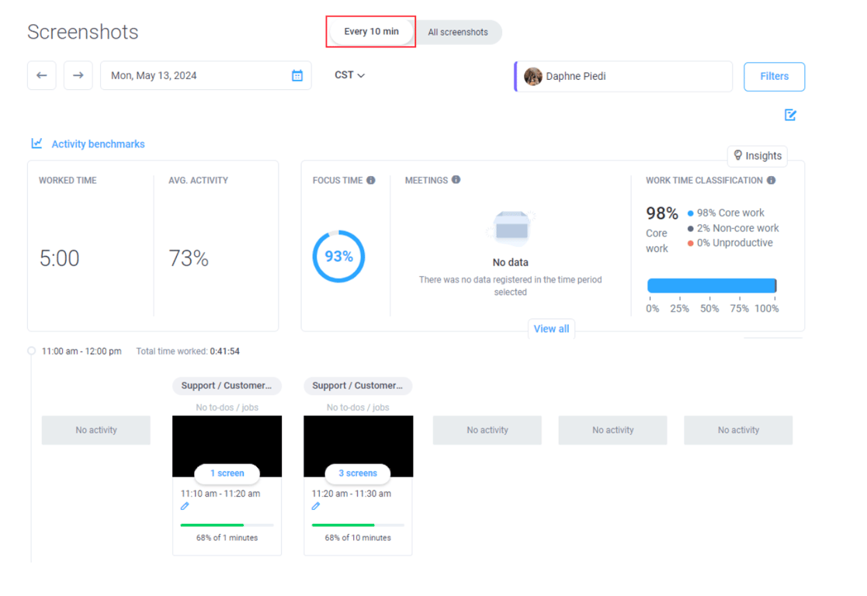Edit the 11:10 am - 11:20 am entry pencil
Screen dimensions: 867x596
(185, 506)
